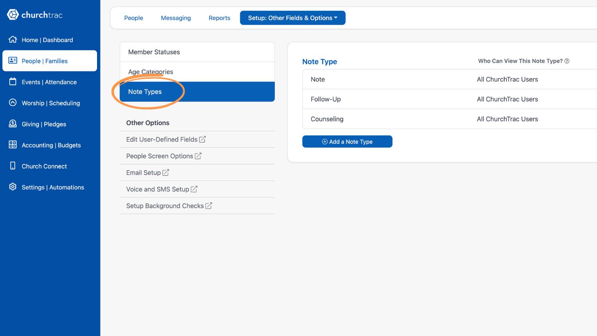Click the Home house icon
Viewport: 597px width, 336px height.
point(13,39)
